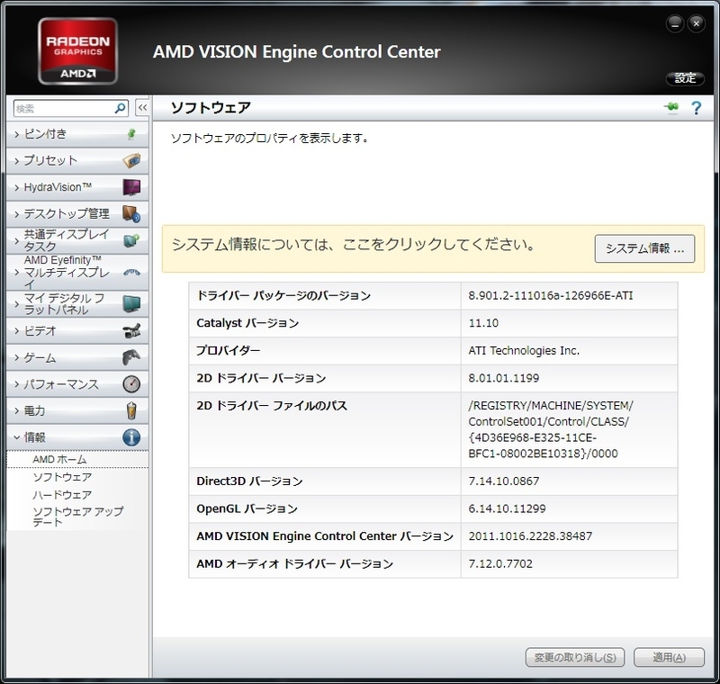This screenshot has width=720, height=684.
Task: Expand the ビデオ section chevron
Action: pos(17,330)
